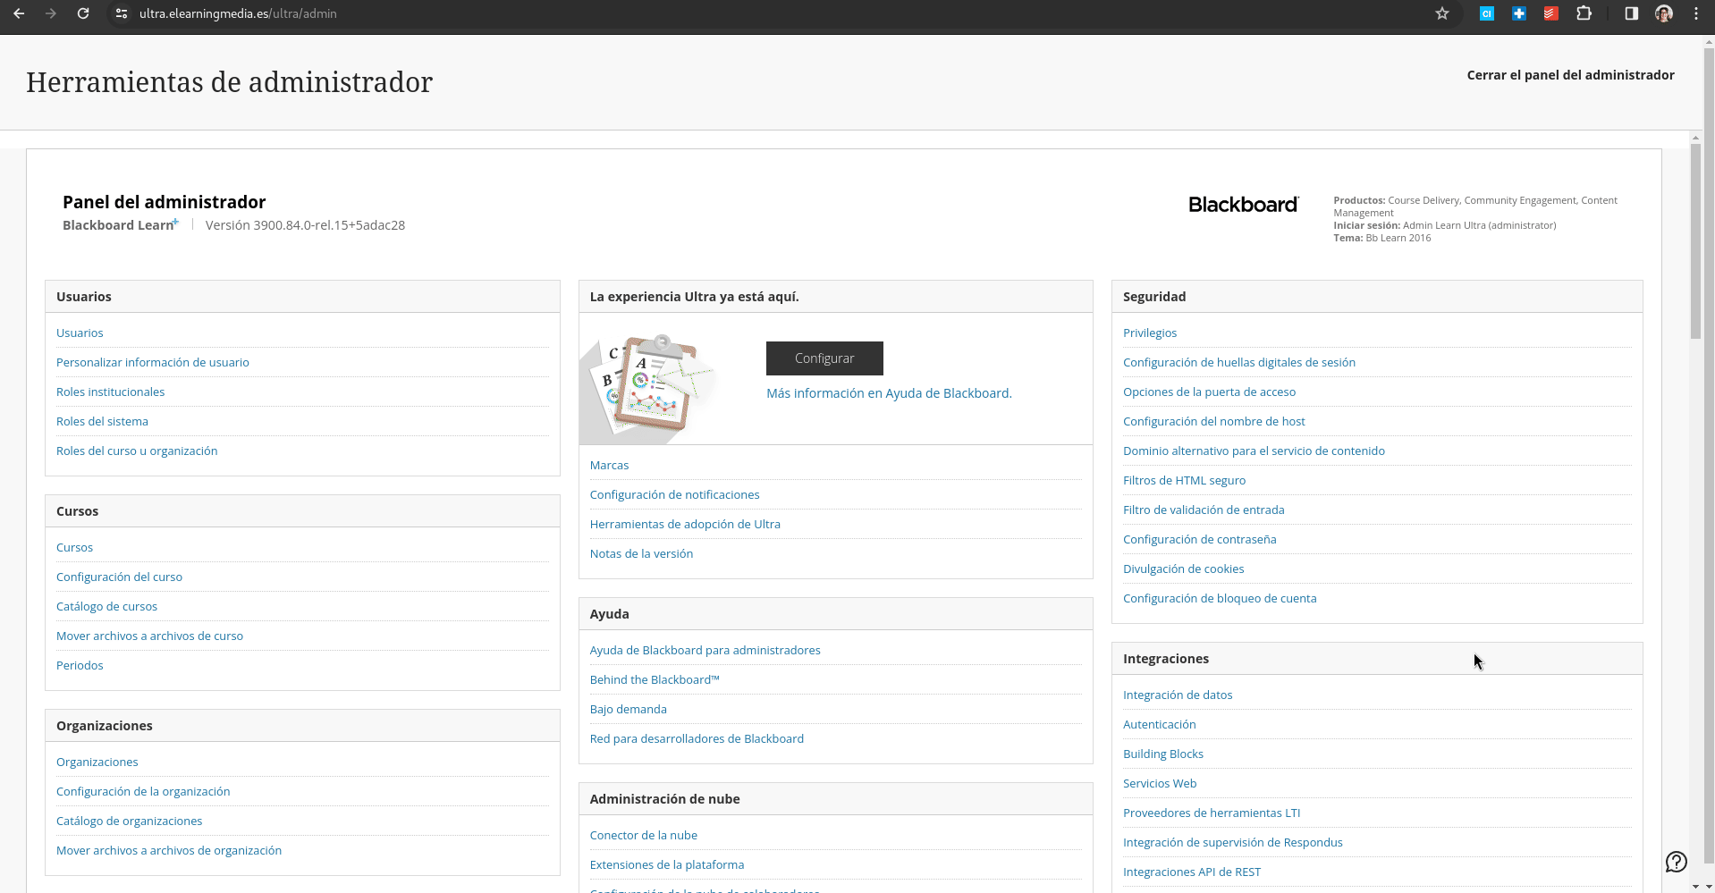This screenshot has width=1715, height=893.
Task: Click the Blackboard logo
Action: tap(1243, 205)
